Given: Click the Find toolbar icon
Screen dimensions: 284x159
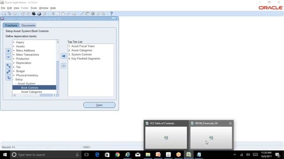Looking at the screenshot, I should click(9, 14).
